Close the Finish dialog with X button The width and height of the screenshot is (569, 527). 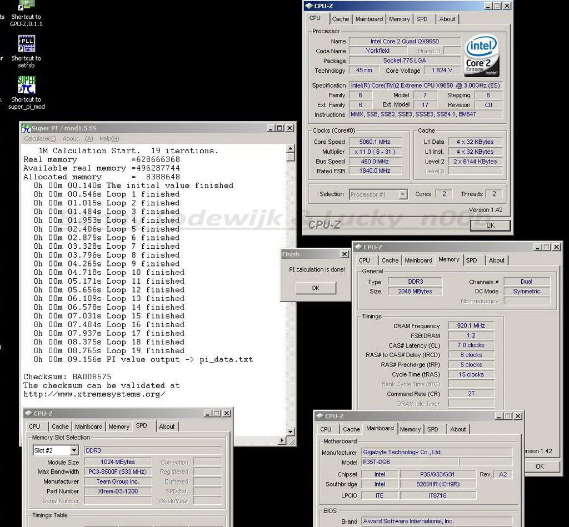coord(344,254)
